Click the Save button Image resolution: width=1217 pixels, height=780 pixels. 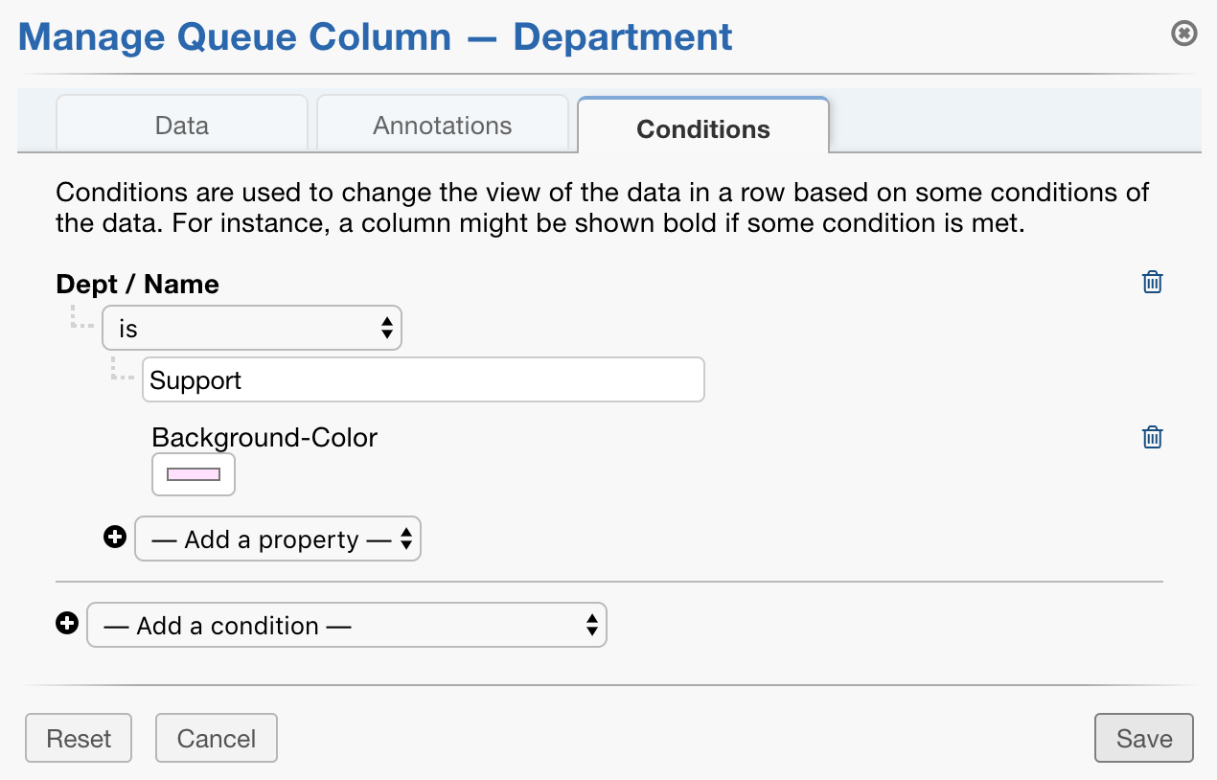(1143, 738)
